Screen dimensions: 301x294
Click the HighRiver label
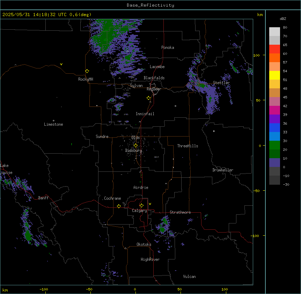click(x=150, y=259)
